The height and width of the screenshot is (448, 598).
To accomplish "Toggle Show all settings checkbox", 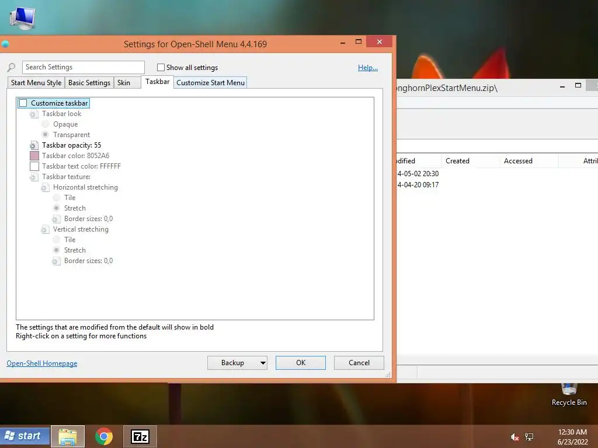I will coord(161,68).
